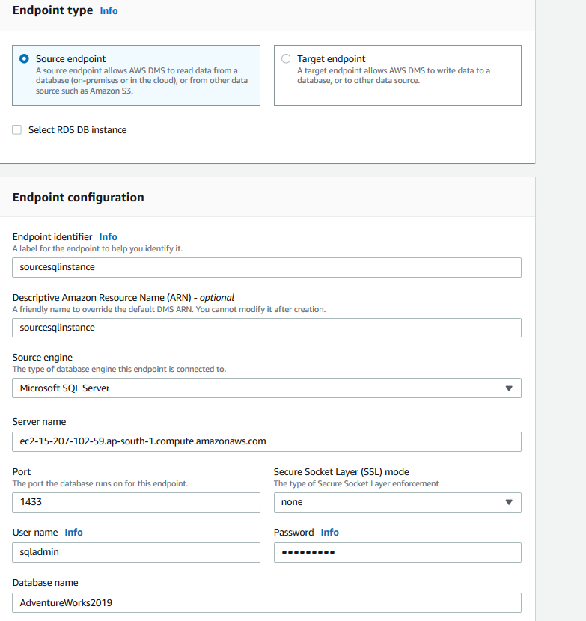Click Info link next to Endpoint identifier
Image resolution: width=586 pixels, height=621 pixels.
coord(109,236)
